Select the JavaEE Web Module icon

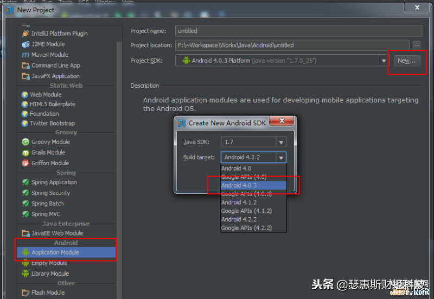25,233
